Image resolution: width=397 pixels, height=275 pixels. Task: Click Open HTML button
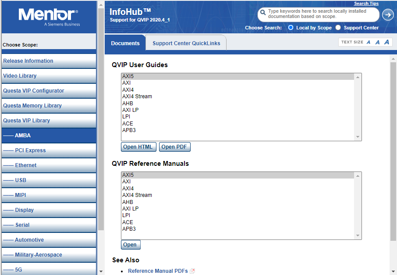coord(138,147)
